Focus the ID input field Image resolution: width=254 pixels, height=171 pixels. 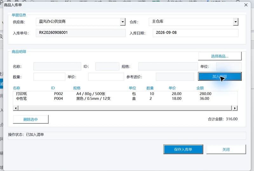point(107,66)
